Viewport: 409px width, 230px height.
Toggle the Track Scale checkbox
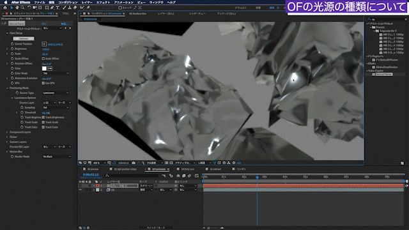click(x=43, y=122)
